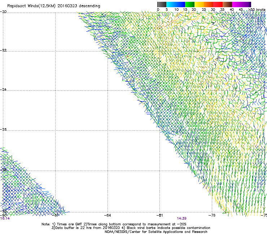
Task: Click the '-87' longitude axis label
Action: pyautogui.click(x=56, y=215)
